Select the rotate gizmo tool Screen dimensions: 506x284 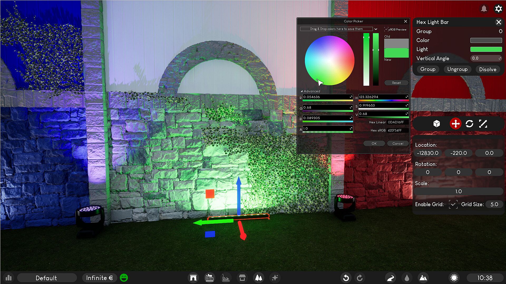click(469, 124)
